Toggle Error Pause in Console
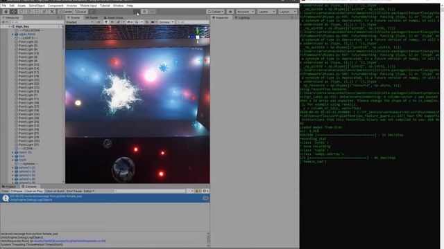Viewport: 444px width, 249px height. (x=74, y=191)
